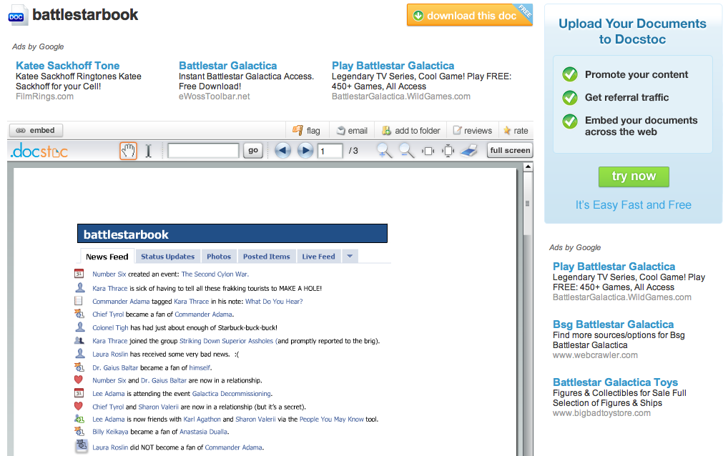The width and height of the screenshot is (728, 456).
Task: Rate this document with star
Action: click(516, 131)
